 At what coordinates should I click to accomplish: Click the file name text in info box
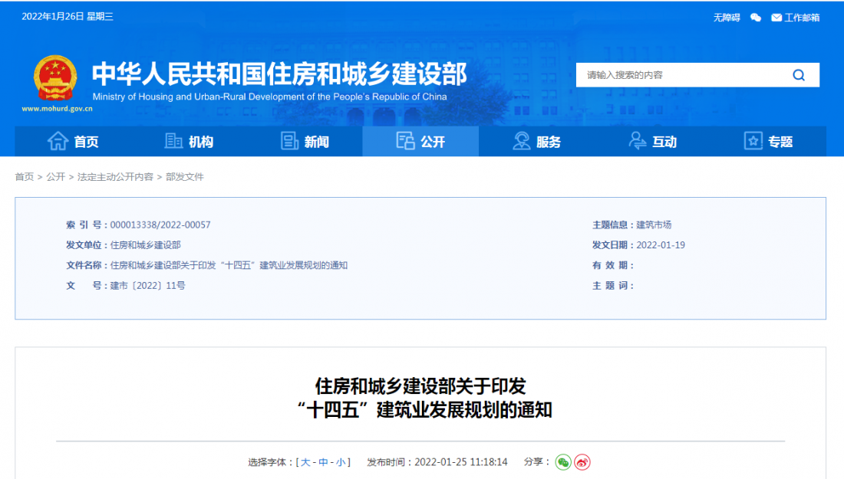(229, 265)
